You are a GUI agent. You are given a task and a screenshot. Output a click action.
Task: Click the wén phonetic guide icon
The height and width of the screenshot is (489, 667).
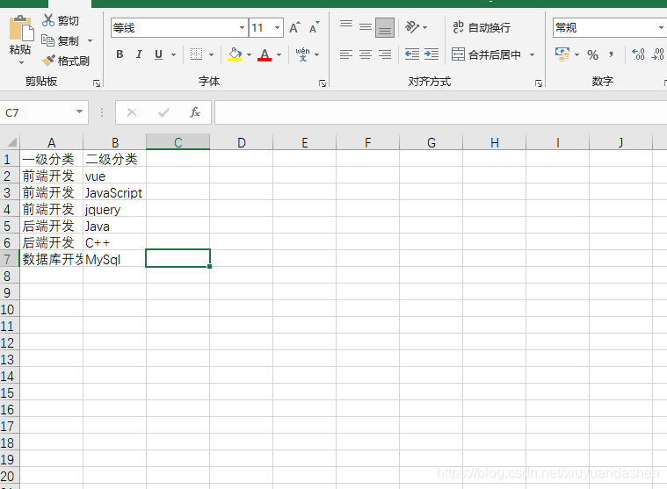click(x=302, y=54)
